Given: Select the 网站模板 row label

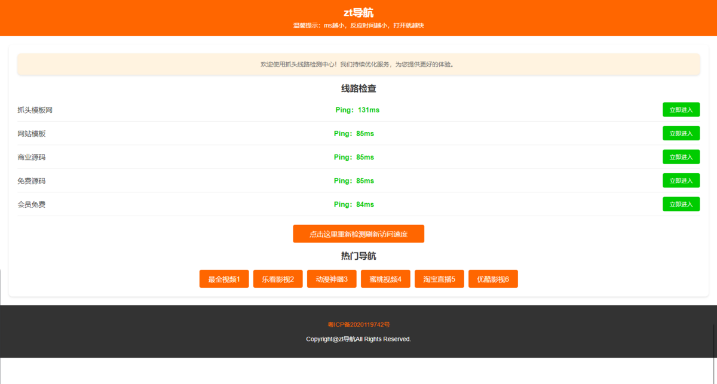Looking at the screenshot, I should pyautogui.click(x=32, y=134).
